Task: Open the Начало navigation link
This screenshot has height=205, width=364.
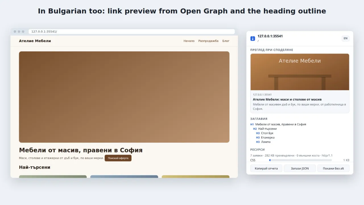Action: point(189,41)
